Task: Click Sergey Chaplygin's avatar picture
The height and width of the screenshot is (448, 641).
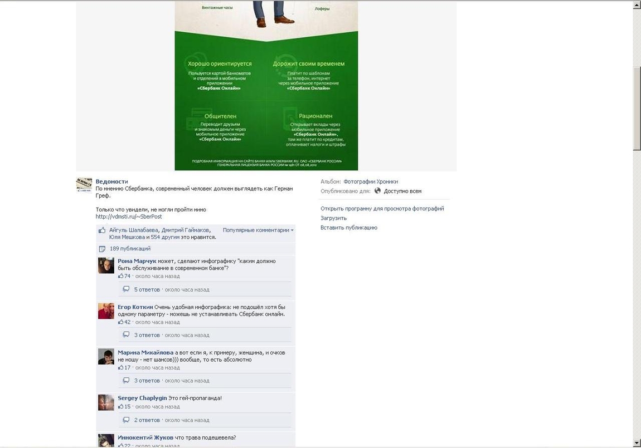Action: click(106, 402)
